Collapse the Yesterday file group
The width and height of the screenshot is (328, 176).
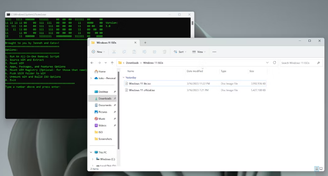click(123, 78)
